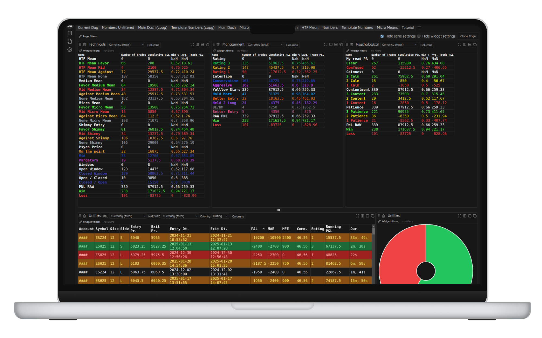
Task: Open Technicals Currency (total) dropdown
Action: pos(126,45)
